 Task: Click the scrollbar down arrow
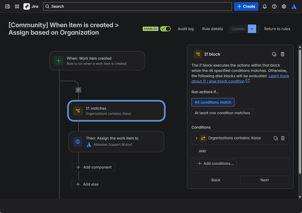[300, 197]
